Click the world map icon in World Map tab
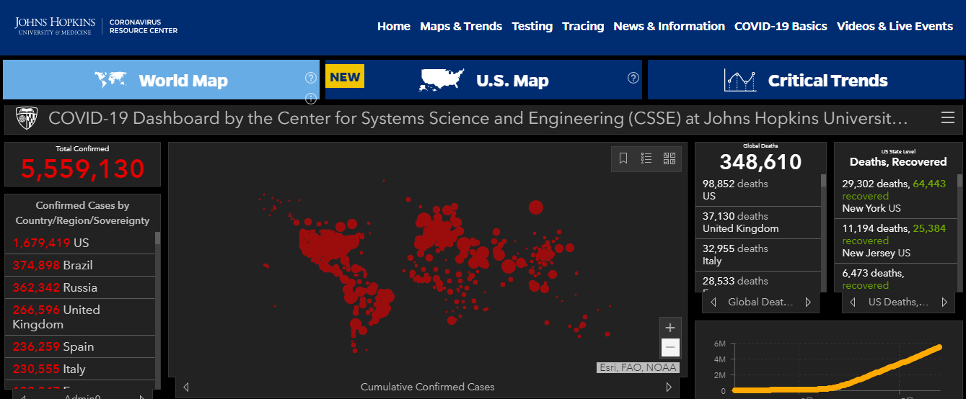Viewport: 966px width, 399px height. 110,80
